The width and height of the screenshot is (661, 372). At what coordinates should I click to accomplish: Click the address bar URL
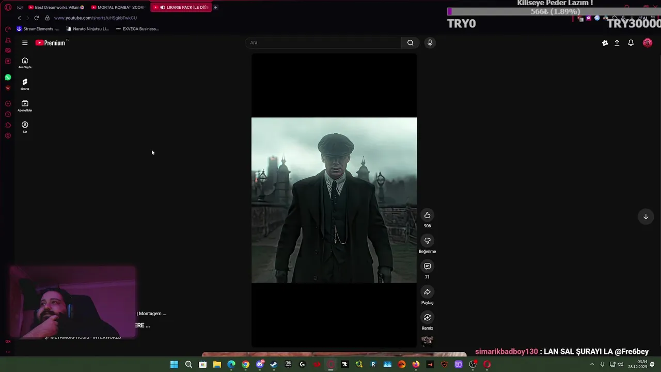[x=95, y=18]
